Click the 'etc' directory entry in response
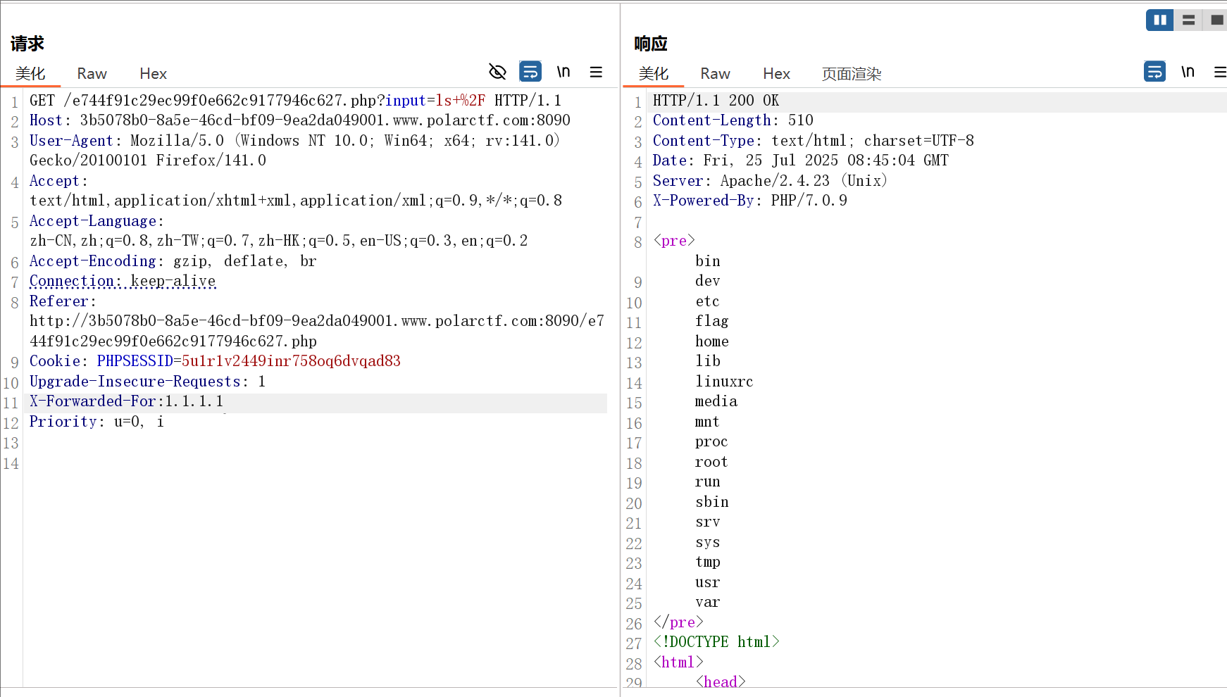The image size is (1227, 697). pyautogui.click(x=708, y=301)
